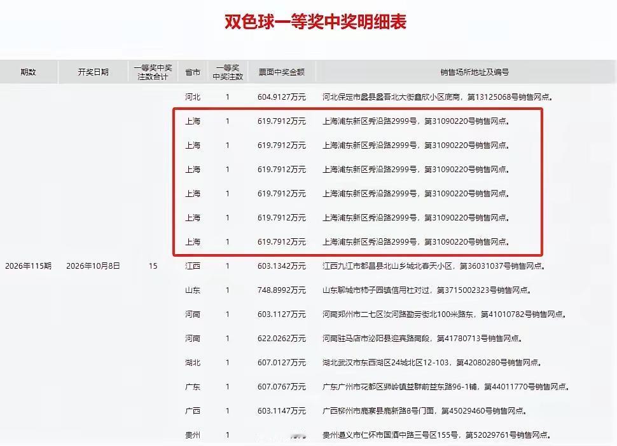Select the 开奖日期 column header
This screenshot has height=446, width=617.
coord(93,72)
